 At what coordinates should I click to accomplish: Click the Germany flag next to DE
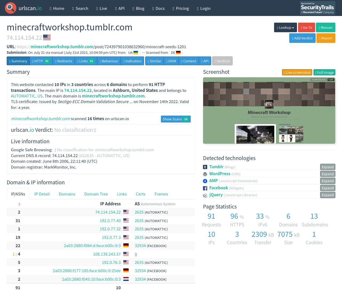click(178, 53)
